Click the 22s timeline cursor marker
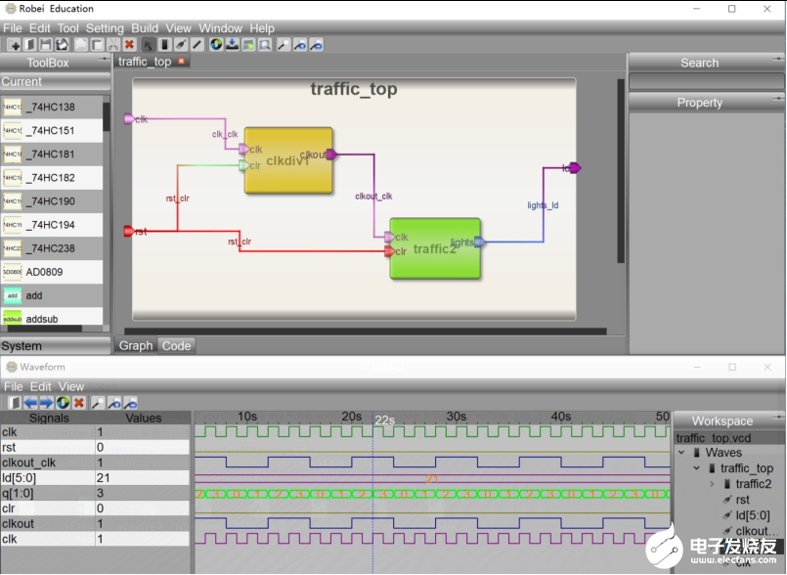This screenshot has width=787, height=575. coord(384,420)
